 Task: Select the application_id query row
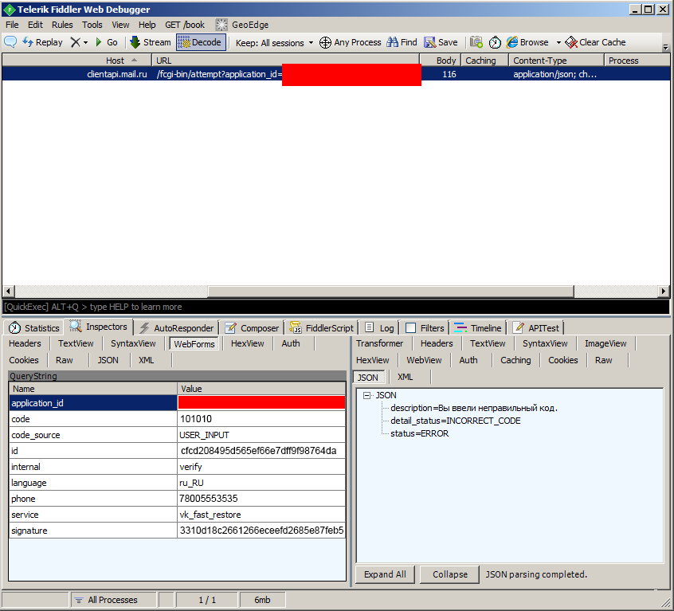(177, 403)
